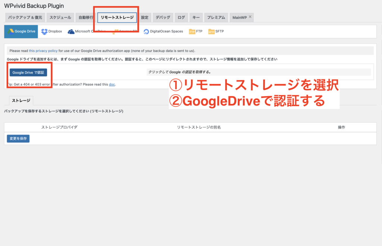Open the デバッグ tab
Screen dimensions: 382x246
(x=163, y=18)
